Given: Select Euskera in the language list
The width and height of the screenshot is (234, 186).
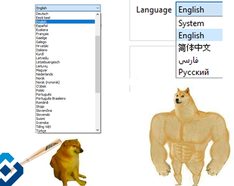Looking at the screenshot, I should click(65, 30).
